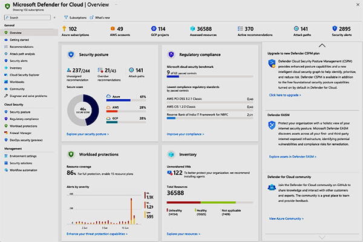Click the Inventory cube icon
Viewport: 363px width, 242px height.
(x=171, y=154)
